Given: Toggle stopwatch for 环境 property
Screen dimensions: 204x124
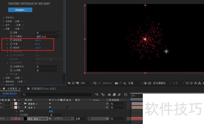Looking at the screenshot, I should coord(11,44).
